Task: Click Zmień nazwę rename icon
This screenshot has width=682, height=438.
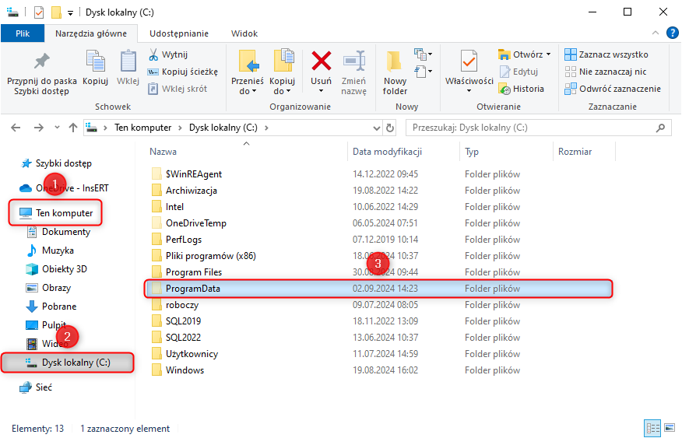Action: tap(353, 61)
